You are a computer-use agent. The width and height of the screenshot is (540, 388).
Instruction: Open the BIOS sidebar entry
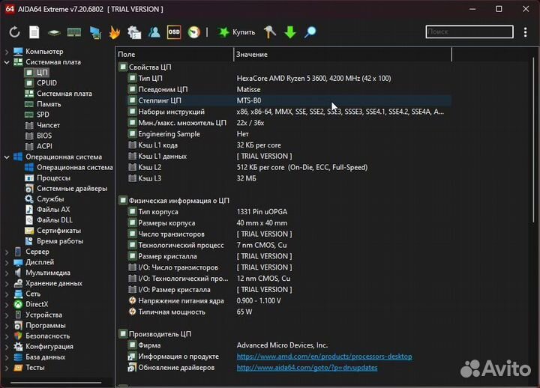click(38, 136)
